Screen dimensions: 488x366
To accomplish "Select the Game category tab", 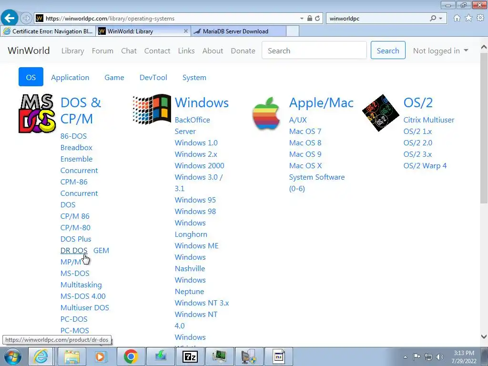I will tap(114, 78).
